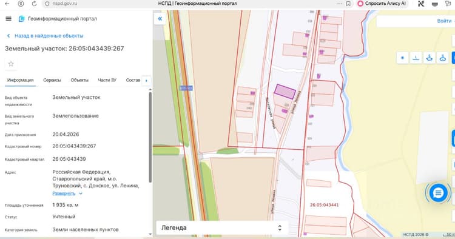Bookmark this page in browser
The image size is (455, 239).
[x=348, y=4]
